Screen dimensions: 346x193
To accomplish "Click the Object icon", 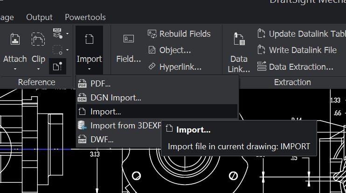I will [152, 50].
